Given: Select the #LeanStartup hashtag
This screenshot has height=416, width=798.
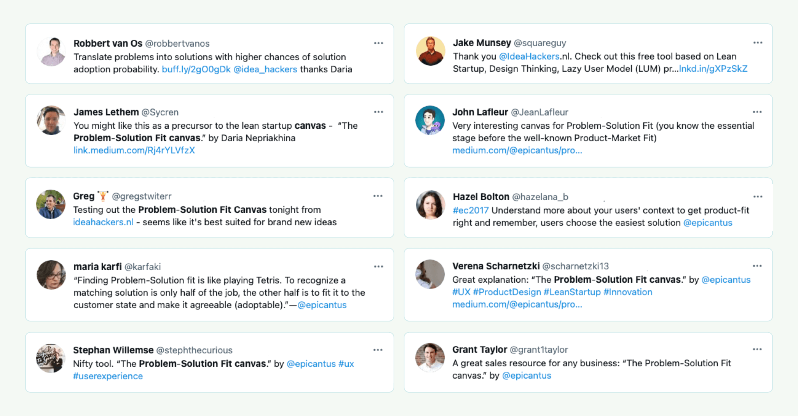Looking at the screenshot, I should pos(572,292).
